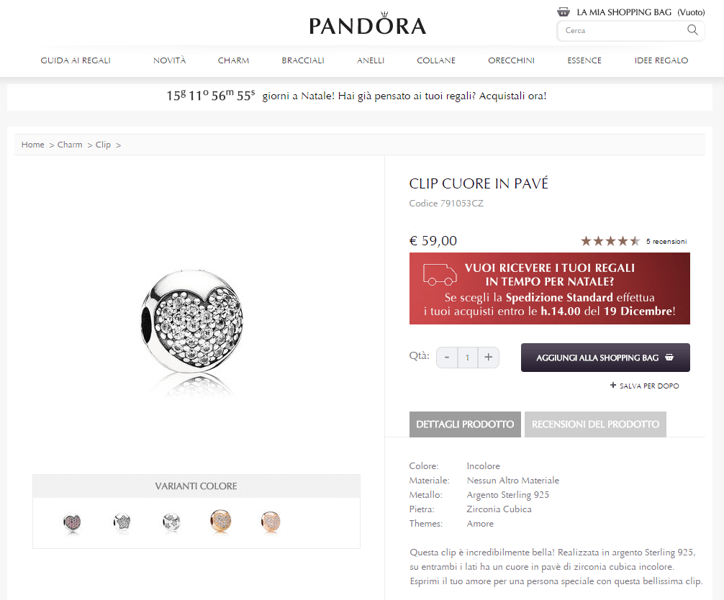This screenshot has width=724, height=600.
Task: Increase quantity with the plus button
Action: (x=488, y=357)
